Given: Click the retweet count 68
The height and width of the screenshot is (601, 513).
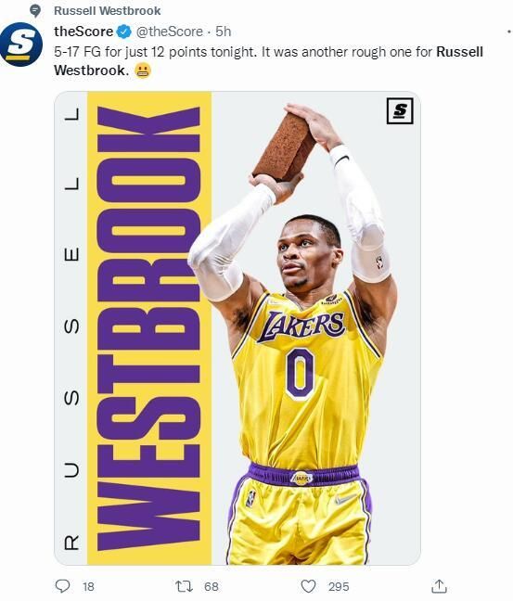Looking at the screenshot, I should 212,586.
